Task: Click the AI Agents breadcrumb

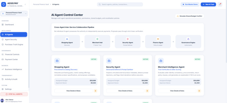Action: click(56, 5)
